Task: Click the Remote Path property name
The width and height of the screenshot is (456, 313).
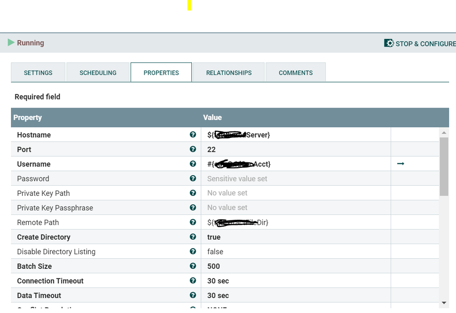Action: [x=38, y=222]
